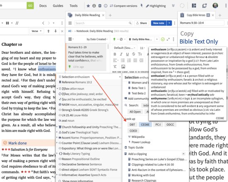Open the Tools menu
The width and height of the screenshot is (228, 182).
tap(73, 6)
